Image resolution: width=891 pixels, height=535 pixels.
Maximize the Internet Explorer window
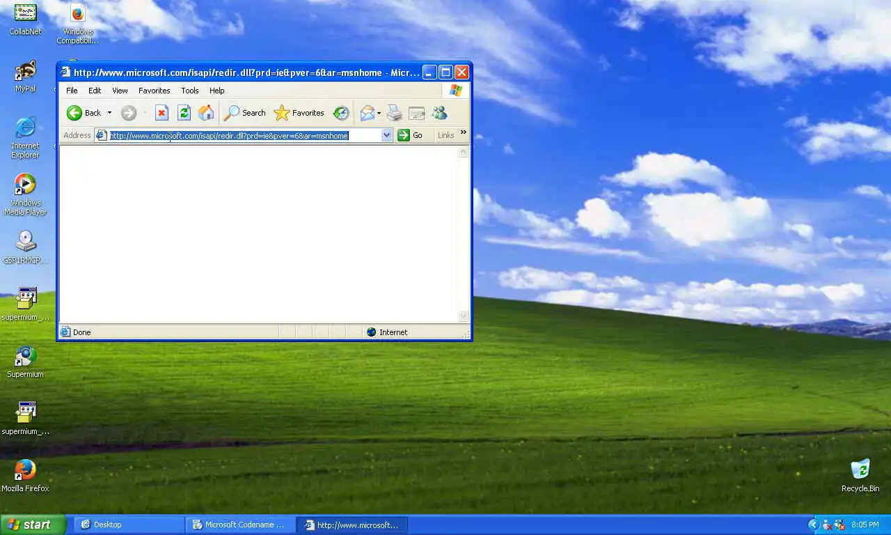[x=445, y=72]
